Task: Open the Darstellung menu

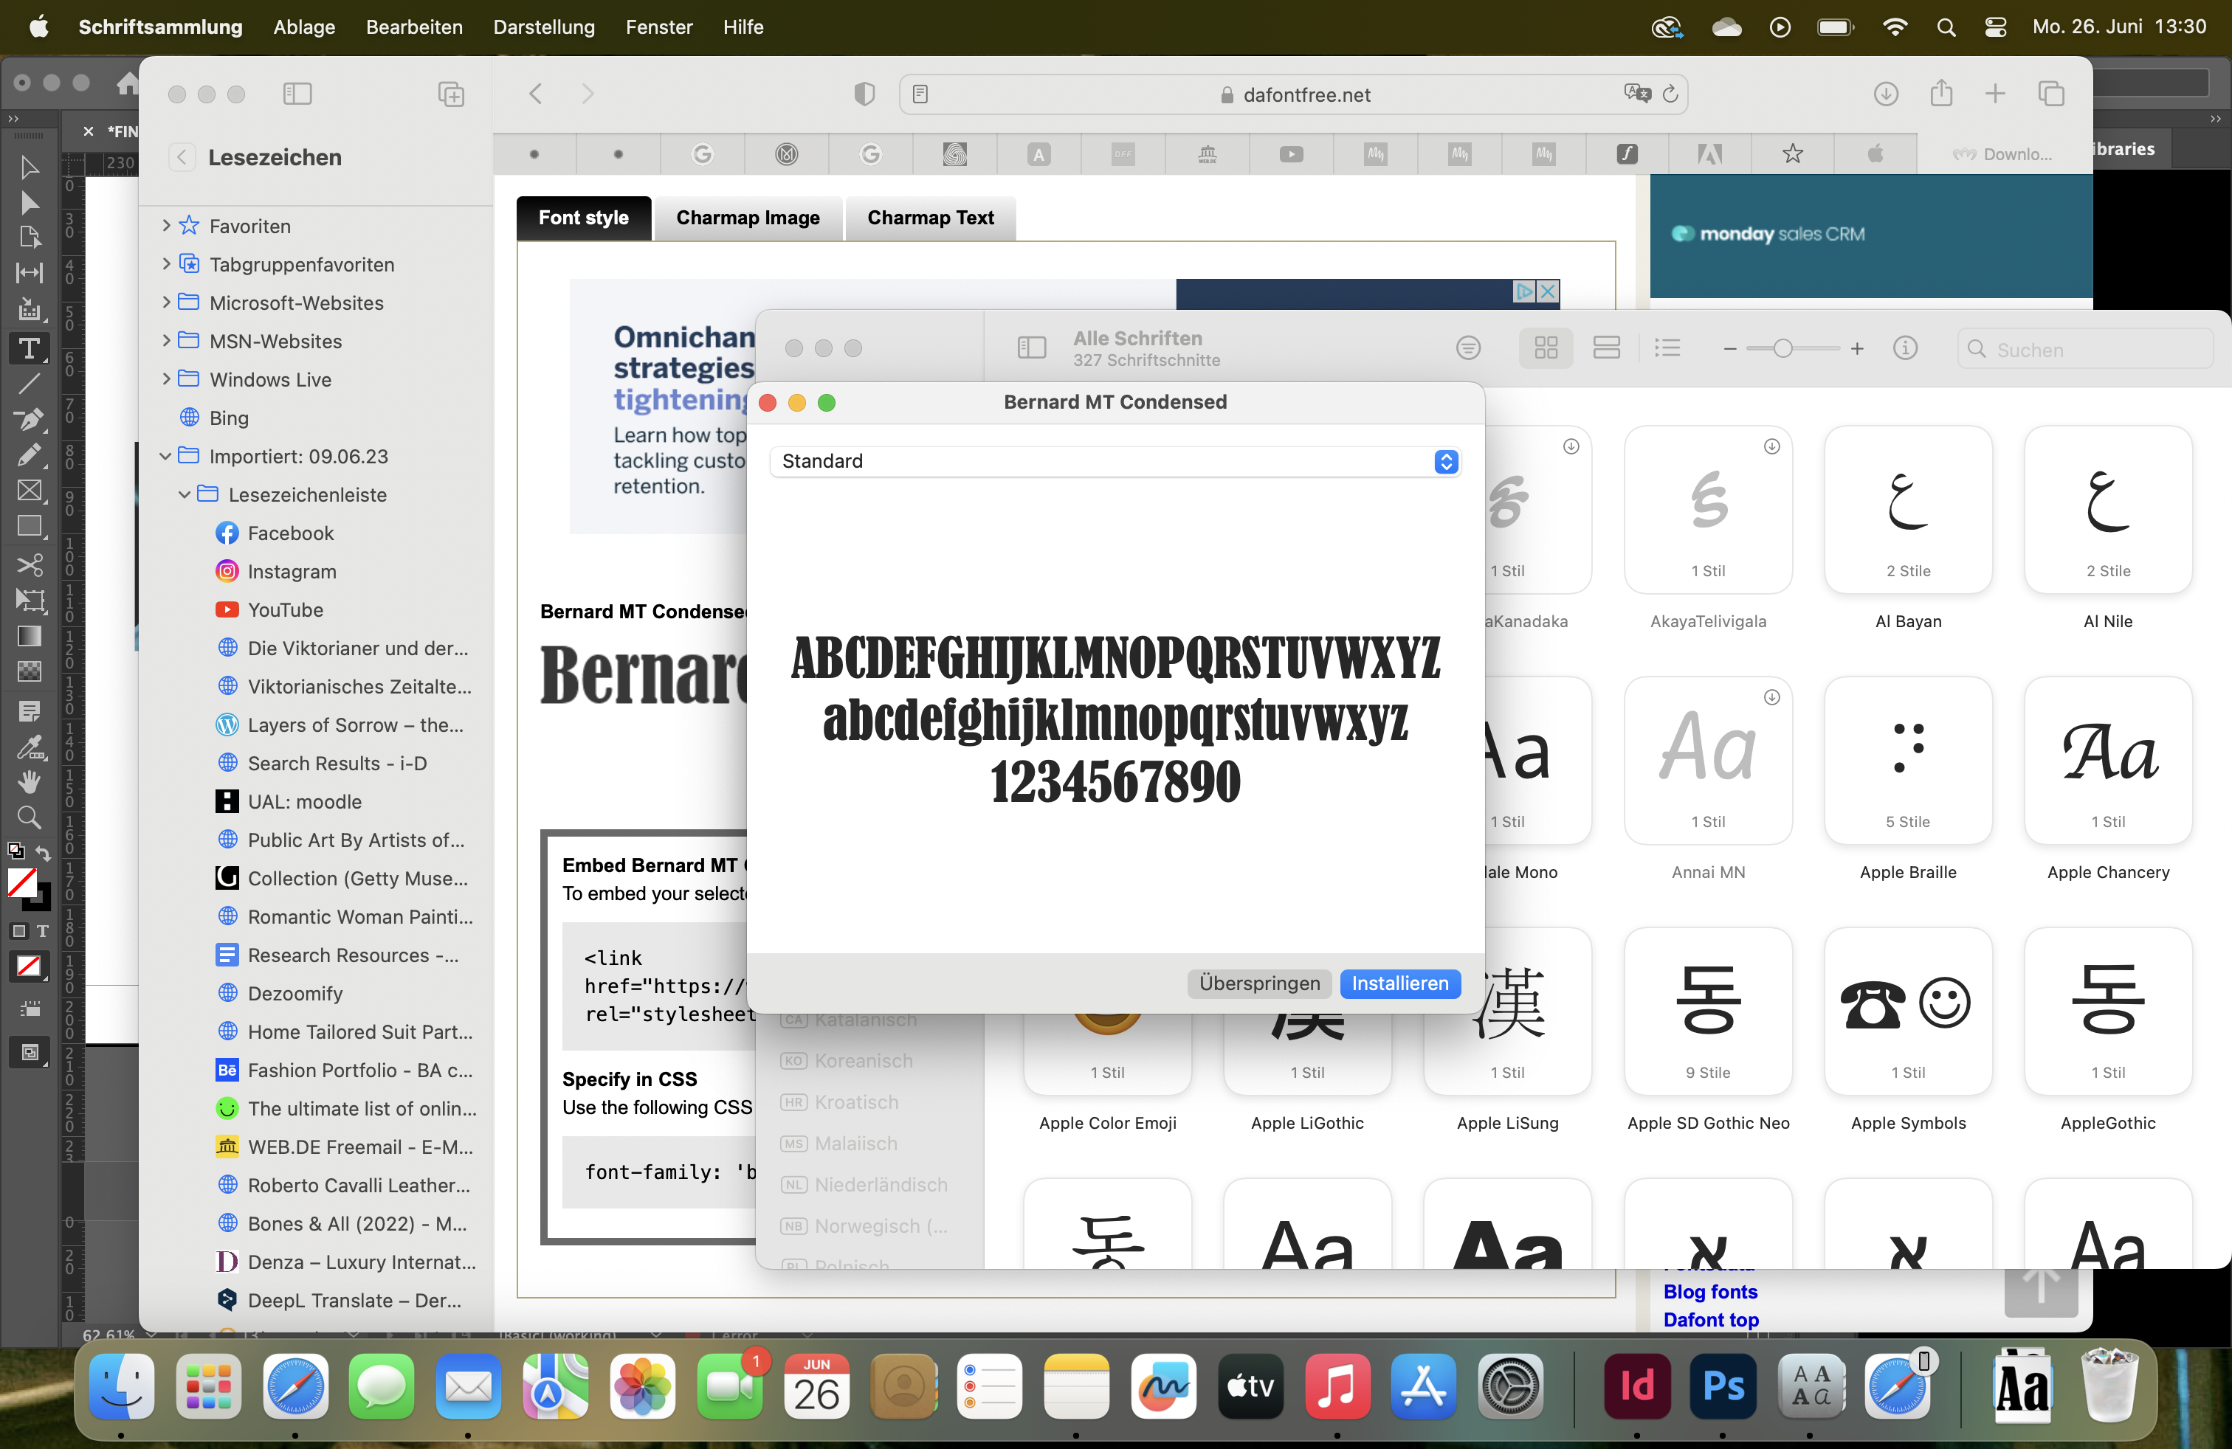Action: [544, 27]
